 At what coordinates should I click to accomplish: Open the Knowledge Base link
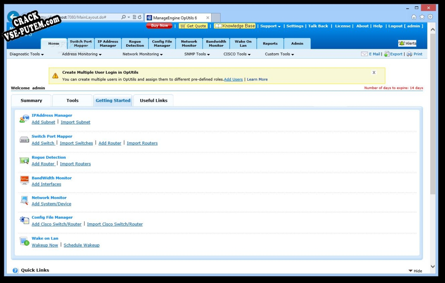click(x=235, y=26)
